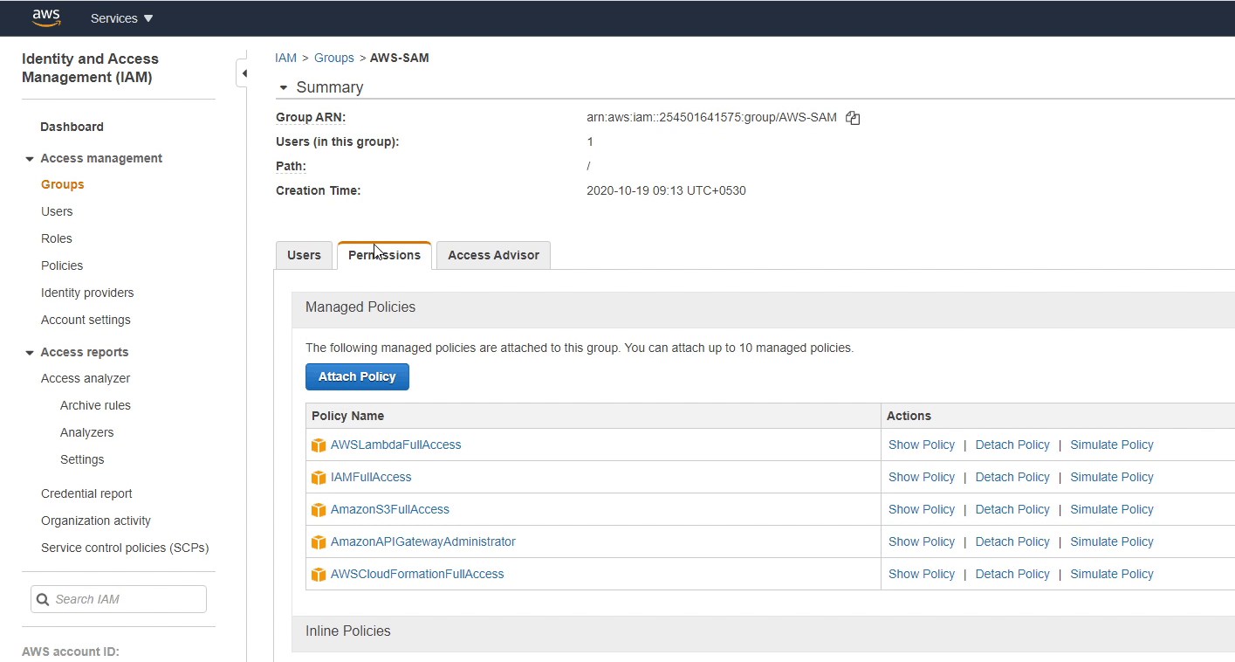Detach Policy for IAMFullAccess
This screenshot has height=662, width=1235.
tap(1012, 477)
